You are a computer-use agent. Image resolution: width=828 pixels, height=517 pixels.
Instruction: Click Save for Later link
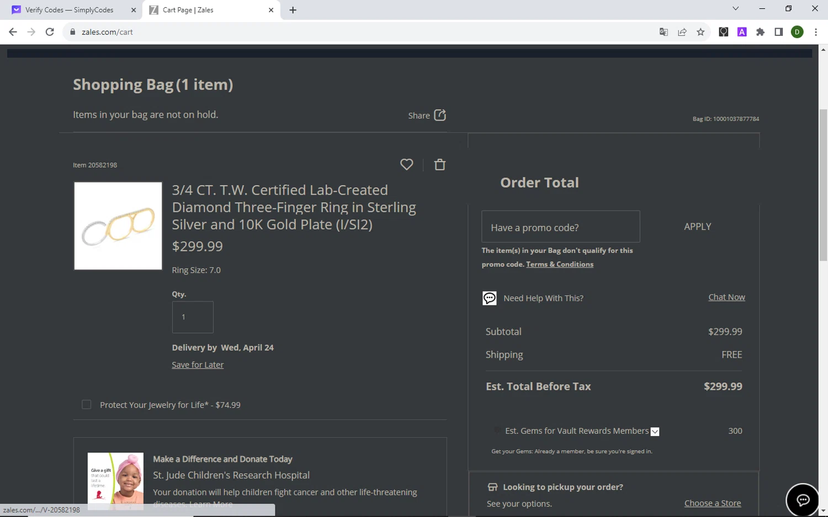coord(198,365)
